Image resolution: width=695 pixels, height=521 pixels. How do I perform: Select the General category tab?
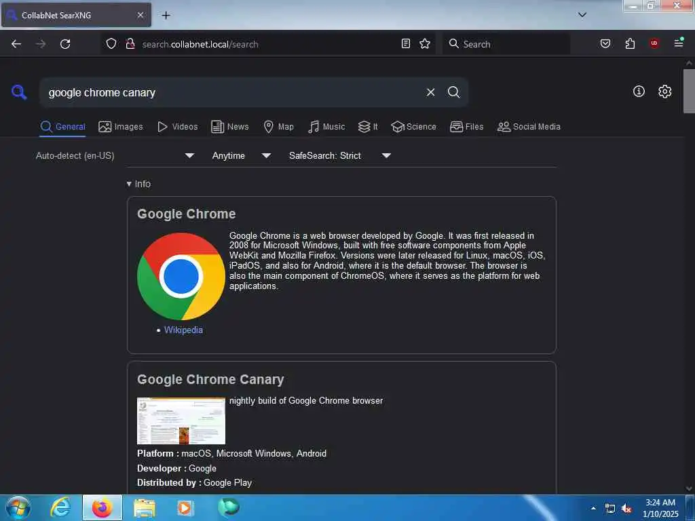pyautogui.click(x=62, y=127)
